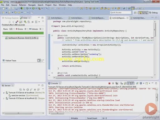The image size is (160, 120).
Task: Open the Open Console dropdown arrow
Action: click(x=150, y=83)
